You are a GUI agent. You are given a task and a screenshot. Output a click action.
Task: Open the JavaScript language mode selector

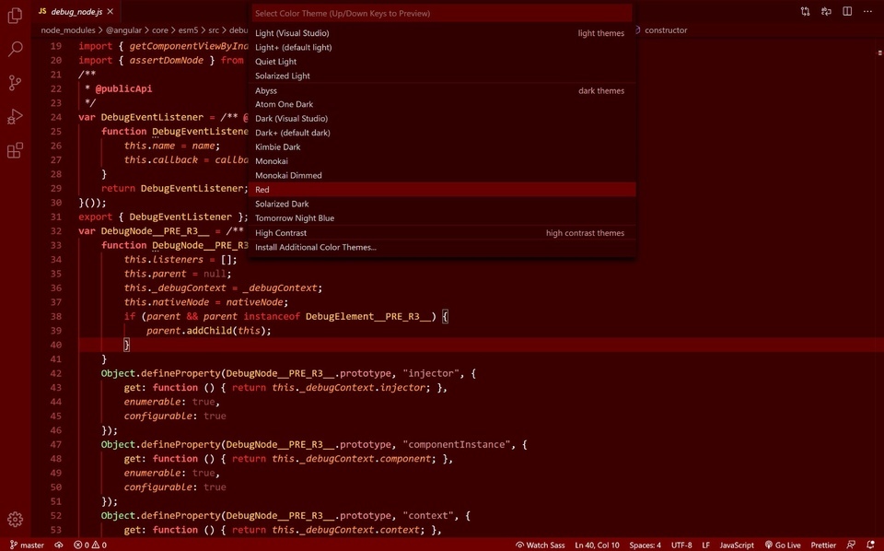[x=736, y=545]
